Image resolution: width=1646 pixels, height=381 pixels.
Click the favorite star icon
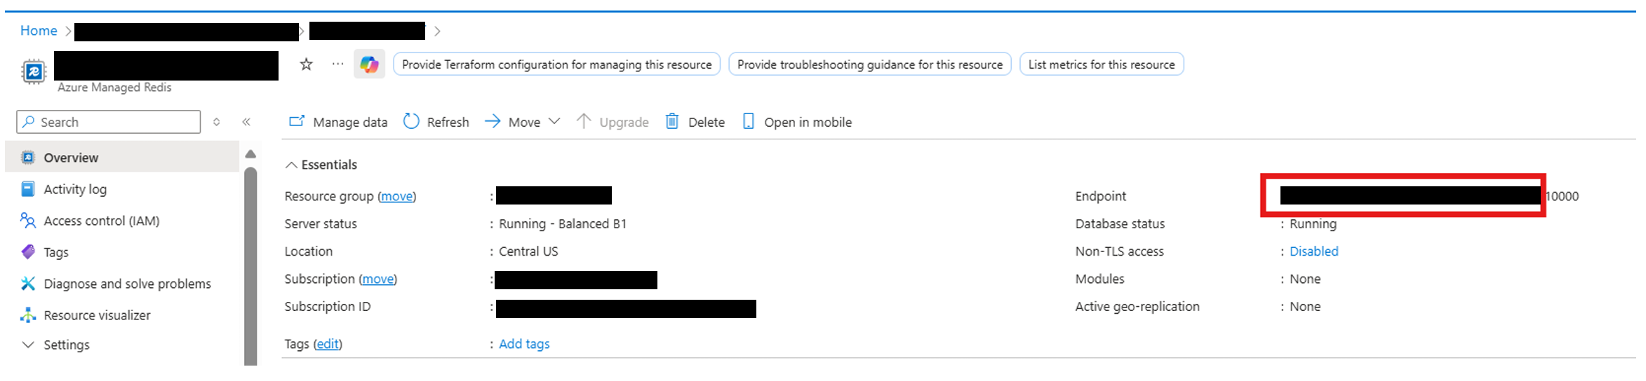point(306,64)
